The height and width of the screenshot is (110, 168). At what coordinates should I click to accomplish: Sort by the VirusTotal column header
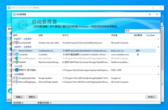click(150, 35)
